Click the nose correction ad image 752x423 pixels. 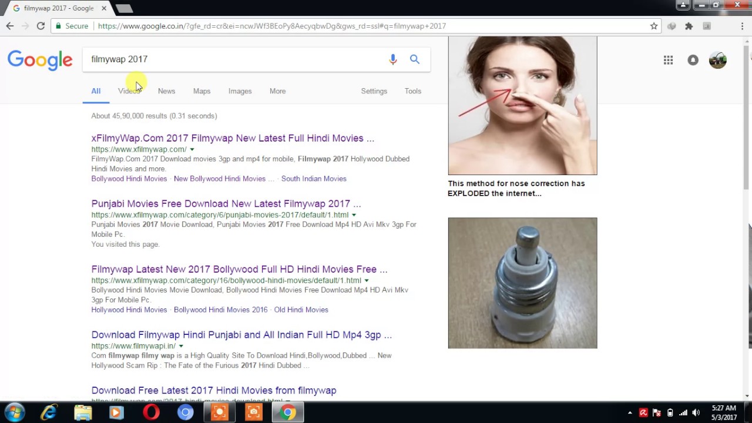pos(522,106)
